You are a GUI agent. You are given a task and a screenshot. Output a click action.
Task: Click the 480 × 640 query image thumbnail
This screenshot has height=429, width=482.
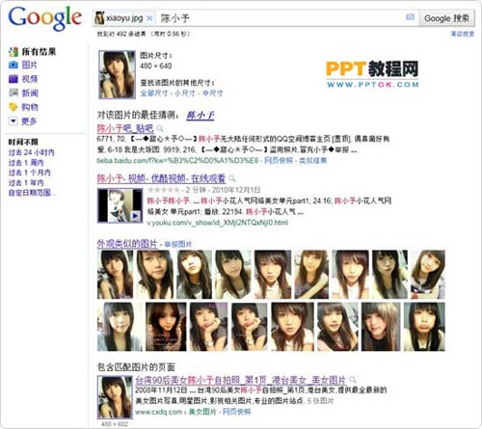tap(117, 74)
